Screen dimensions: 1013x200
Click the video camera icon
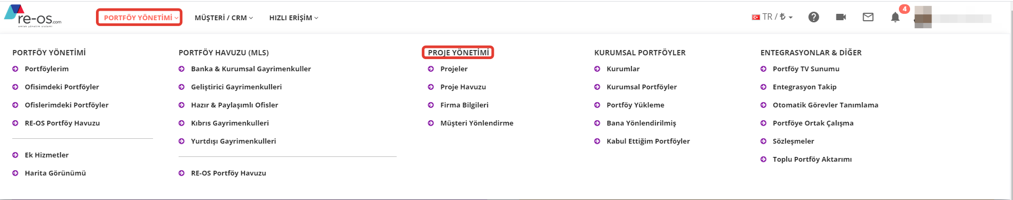pos(841,17)
